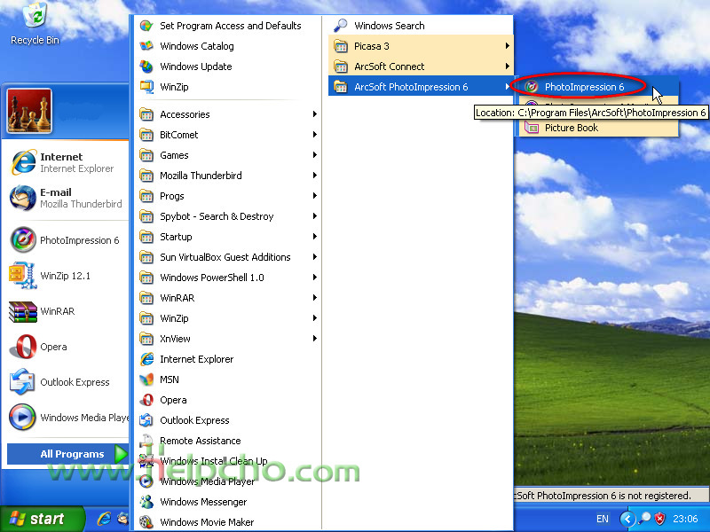The image size is (710, 532).
Task: Open Internet Explorer in All Programs list
Action: [x=228, y=359]
